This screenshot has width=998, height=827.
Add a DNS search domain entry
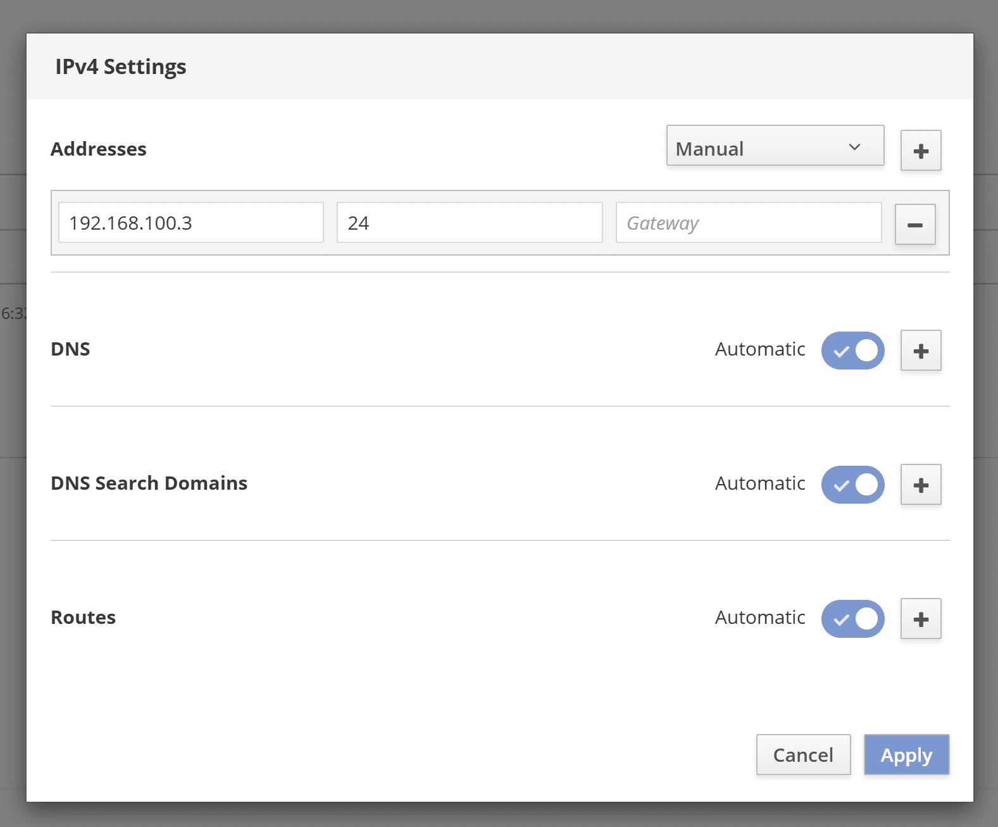click(921, 485)
